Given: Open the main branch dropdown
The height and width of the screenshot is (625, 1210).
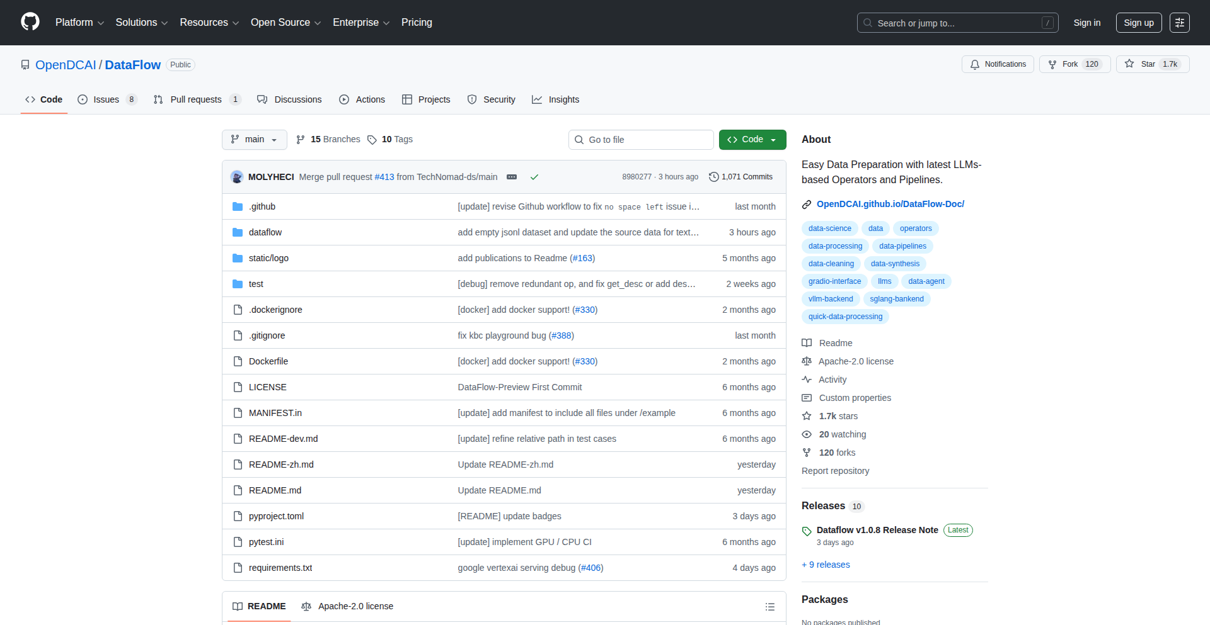Looking at the screenshot, I should pos(254,139).
